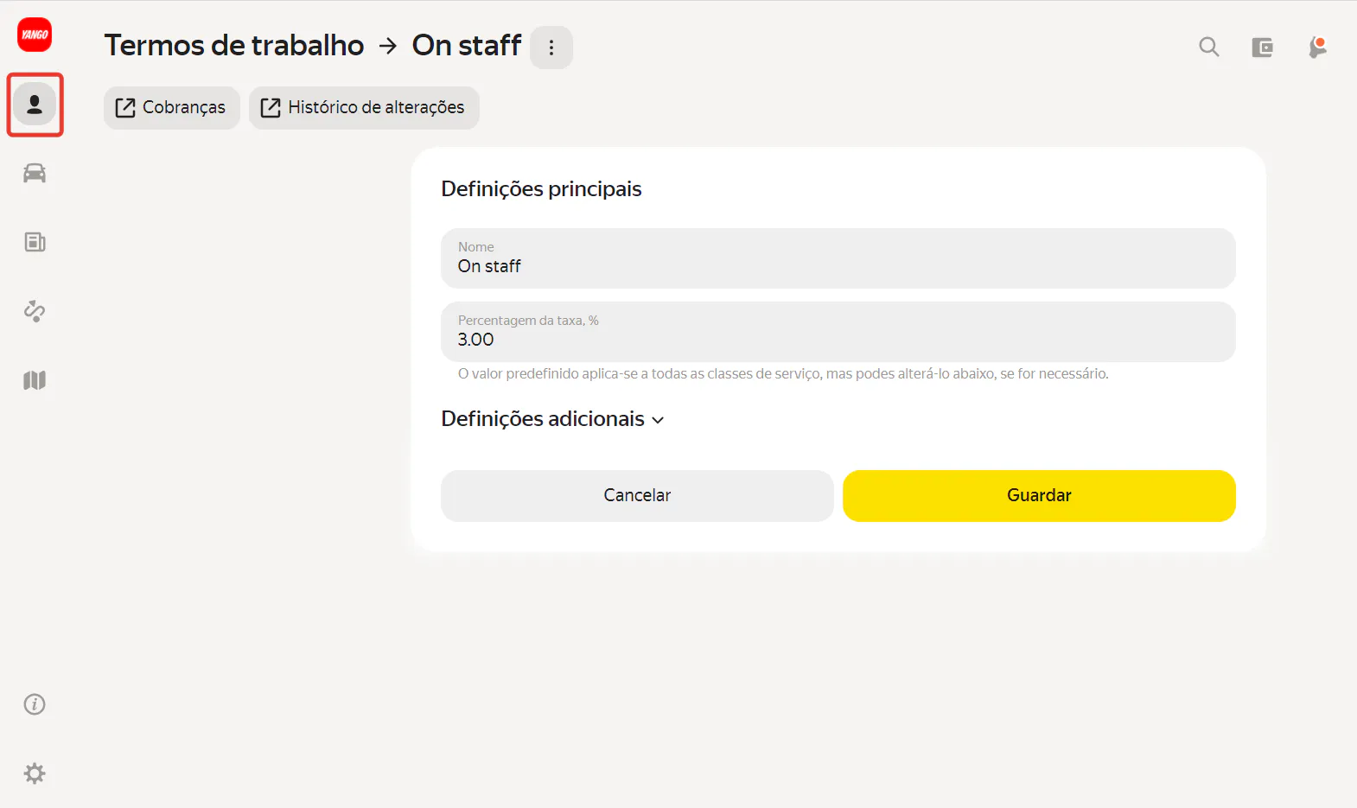Click the yellow Guardar button

[1039, 496]
